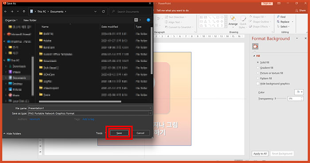Select Picture or texture fill option
Image resolution: width=310 pixels, height=163 pixels.
coord(270,73)
